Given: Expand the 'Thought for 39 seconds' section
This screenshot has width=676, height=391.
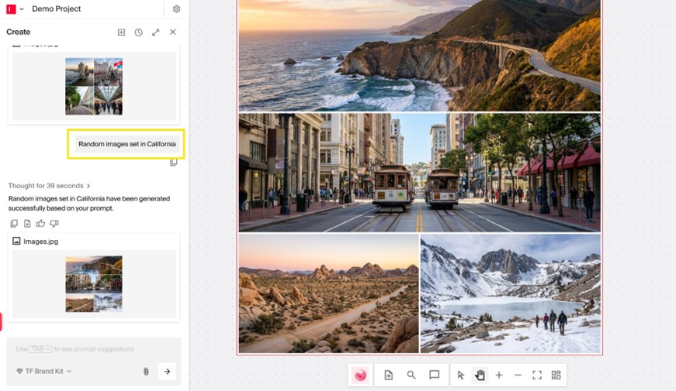Looking at the screenshot, I should [x=49, y=186].
